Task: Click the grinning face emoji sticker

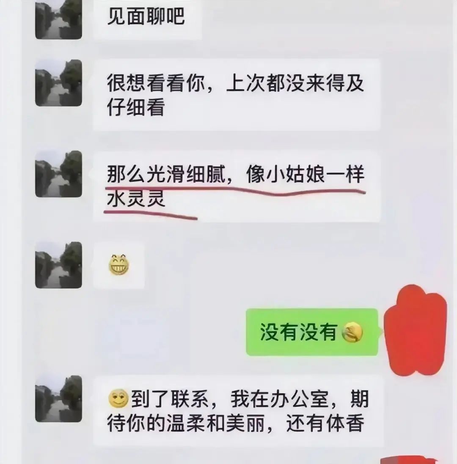Action: 119,265
